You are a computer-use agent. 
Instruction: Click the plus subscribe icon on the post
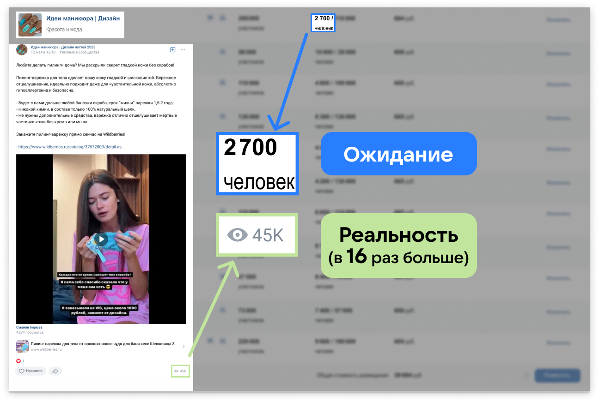point(173,50)
